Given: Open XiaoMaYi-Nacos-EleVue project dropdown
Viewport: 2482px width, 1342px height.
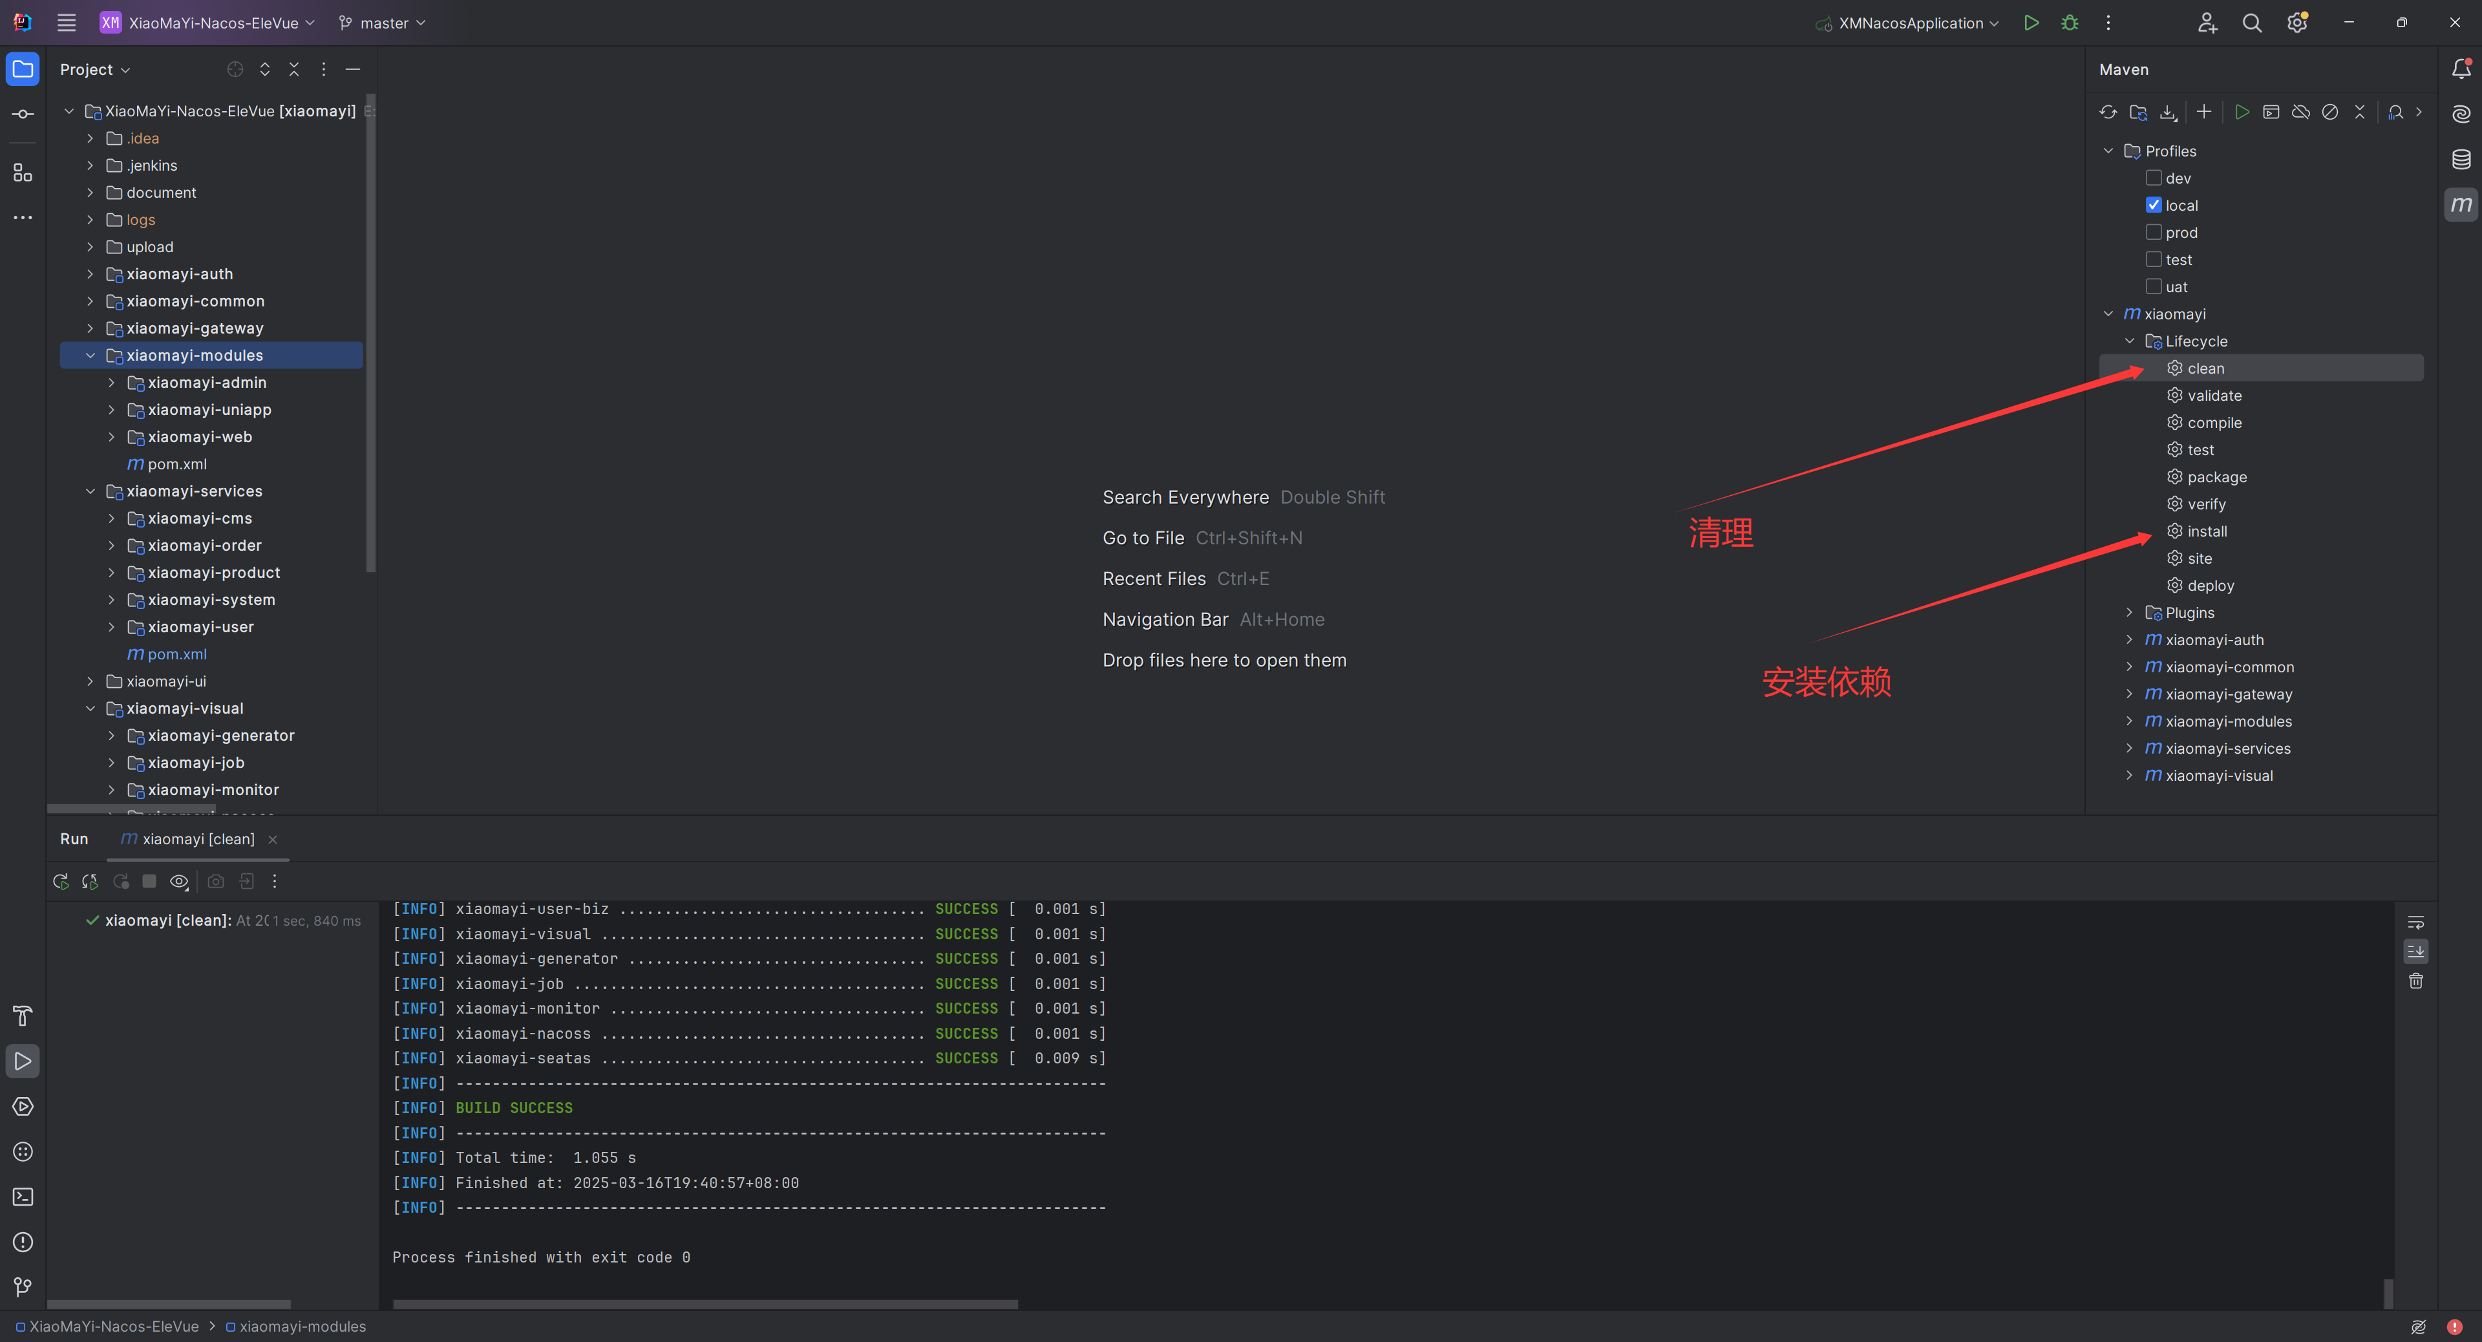Looking at the screenshot, I should tap(207, 23).
